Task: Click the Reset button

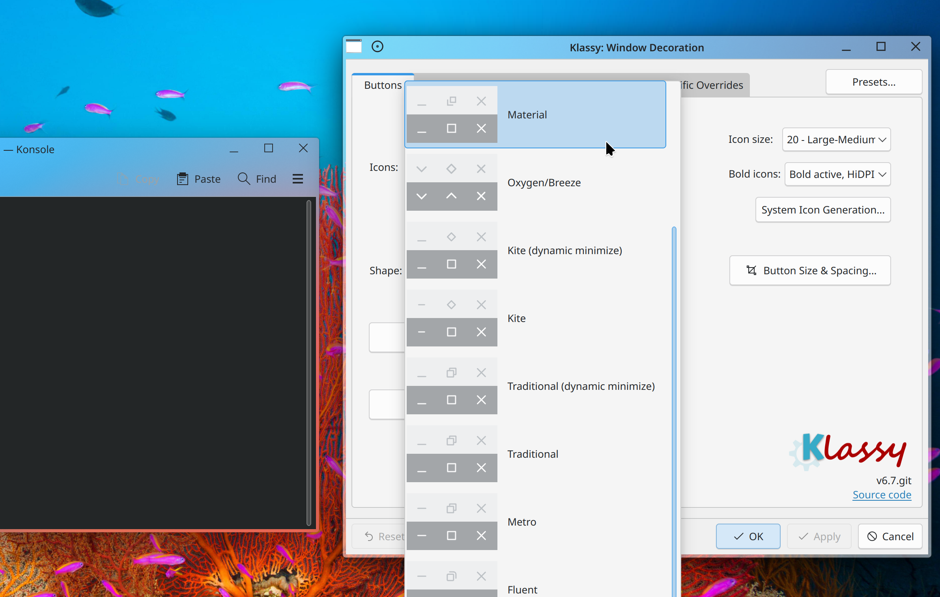Action: (379, 536)
